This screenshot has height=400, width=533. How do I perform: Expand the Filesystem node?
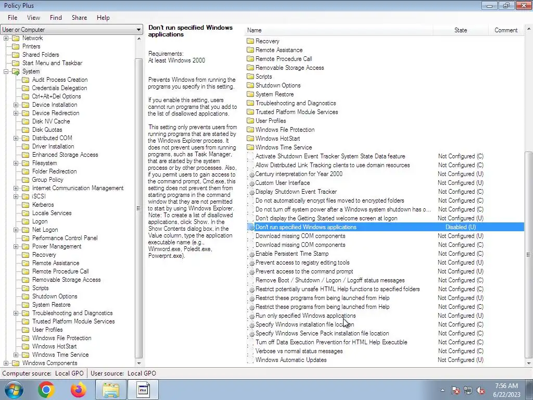click(16, 163)
